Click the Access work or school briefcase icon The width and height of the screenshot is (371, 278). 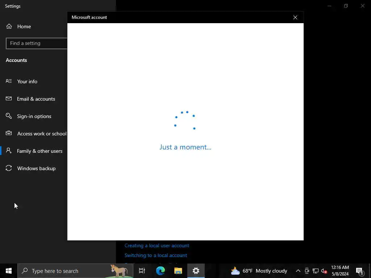[x=9, y=133]
